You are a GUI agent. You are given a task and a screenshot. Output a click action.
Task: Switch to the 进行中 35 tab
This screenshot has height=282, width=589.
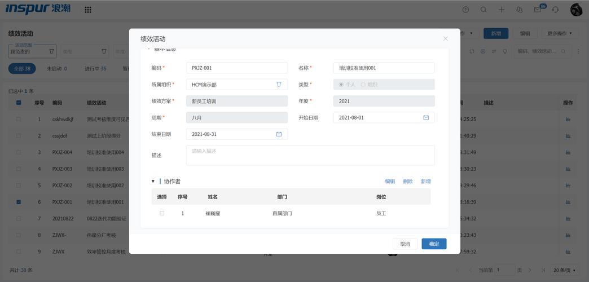point(95,69)
